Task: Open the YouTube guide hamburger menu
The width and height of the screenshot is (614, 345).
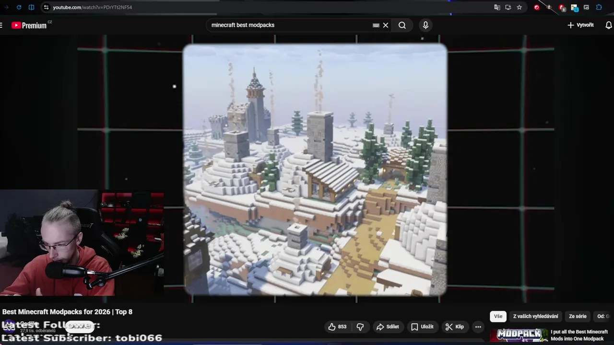Action: click(x=1, y=25)
